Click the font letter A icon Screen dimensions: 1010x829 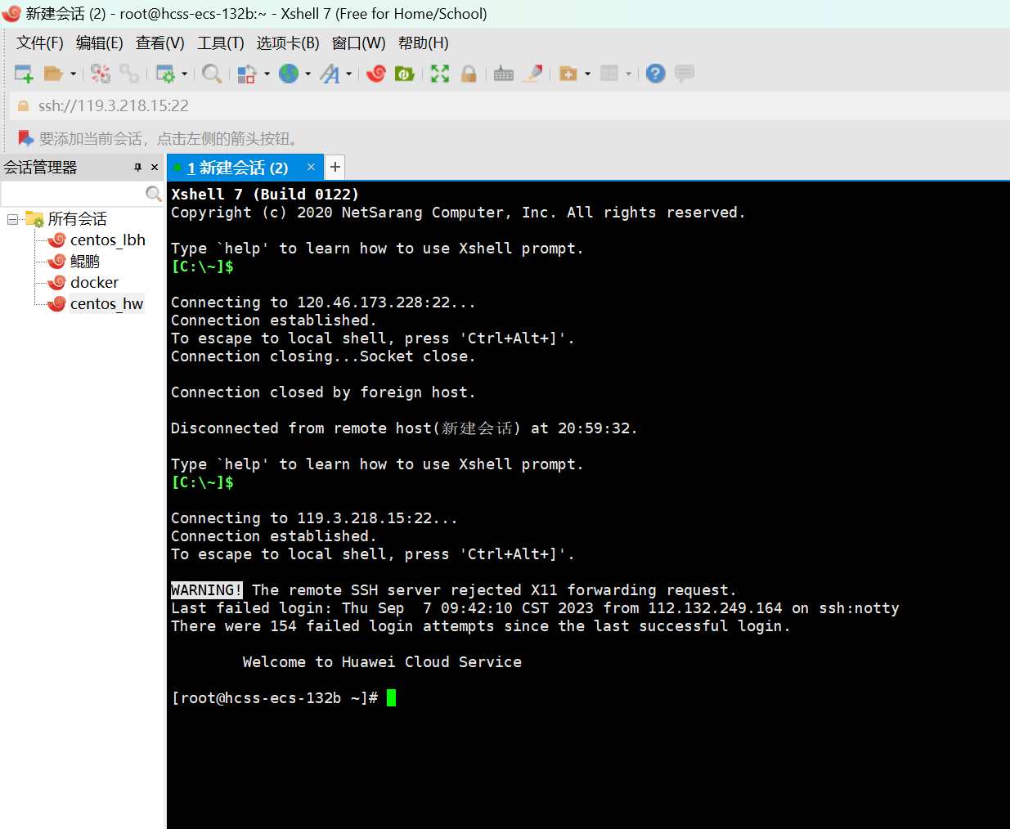(x=330, y=74)
